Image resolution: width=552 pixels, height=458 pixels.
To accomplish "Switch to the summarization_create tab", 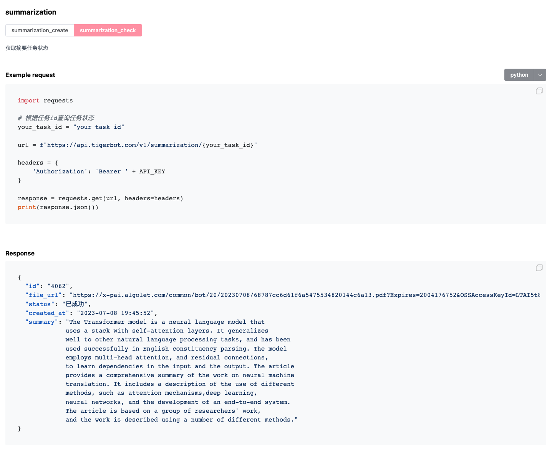I will pyautogui.click(x=40, y=30).
